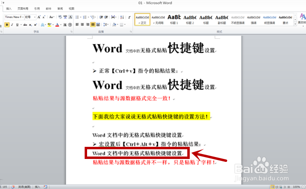Click the Increase Indent icon
The height and width of the screenshot is (189, 306).
pos(106,17)
